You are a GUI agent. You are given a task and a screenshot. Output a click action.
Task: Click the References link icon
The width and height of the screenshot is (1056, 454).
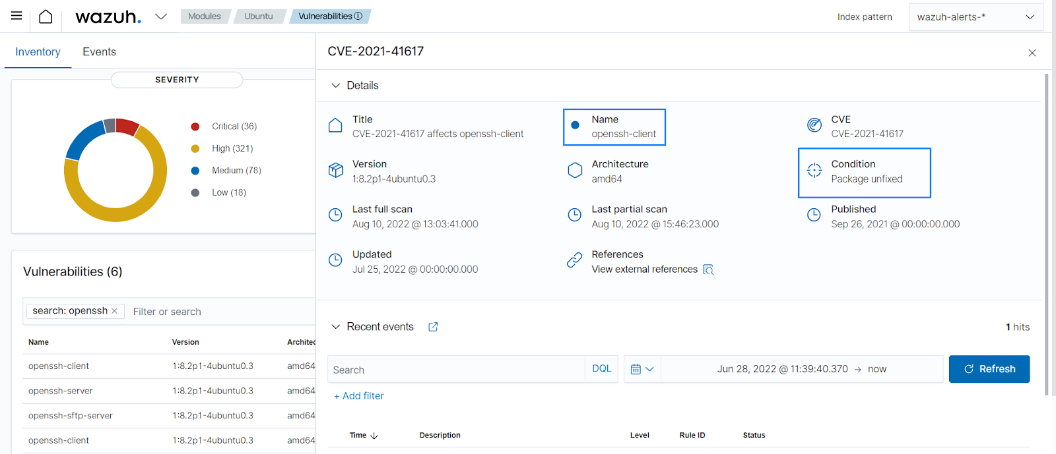point(574,260)
